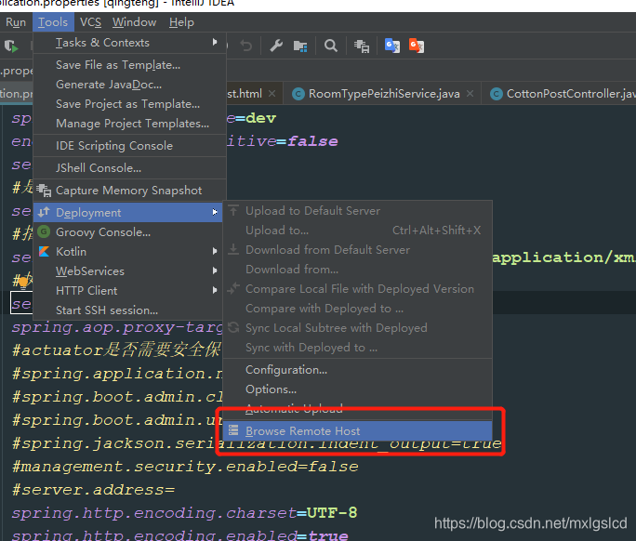636x541 pixels.
Task: Click the blue Google Translate icon
Action: pos(392,46)
